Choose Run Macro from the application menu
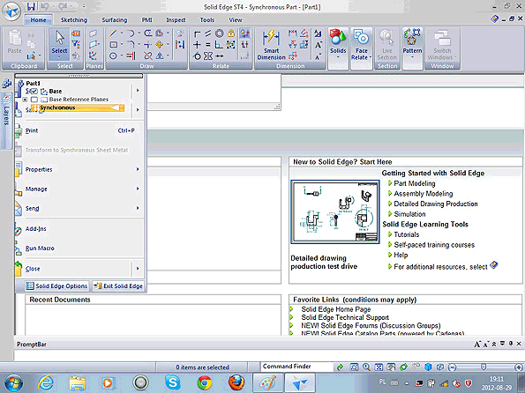This screenshot has height=393, width=525. (79, 248)
